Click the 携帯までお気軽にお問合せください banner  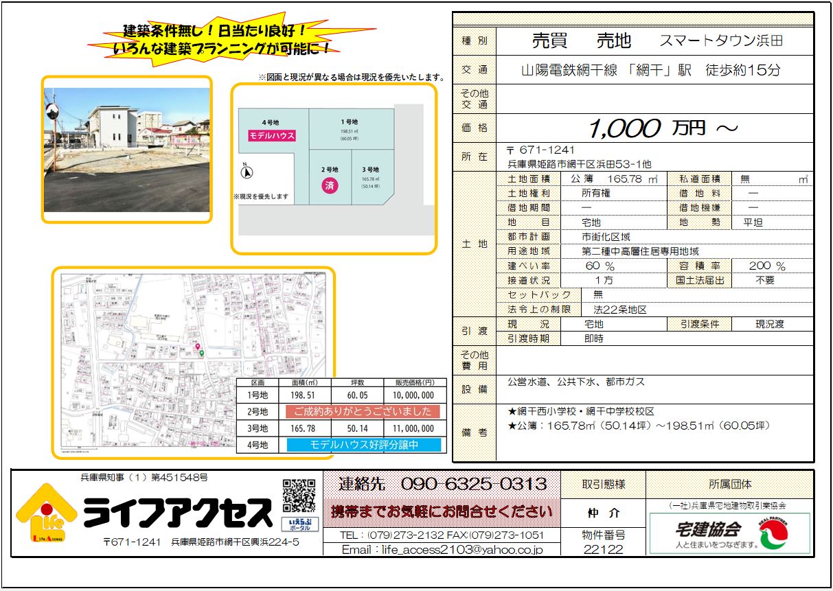point(442,511)
